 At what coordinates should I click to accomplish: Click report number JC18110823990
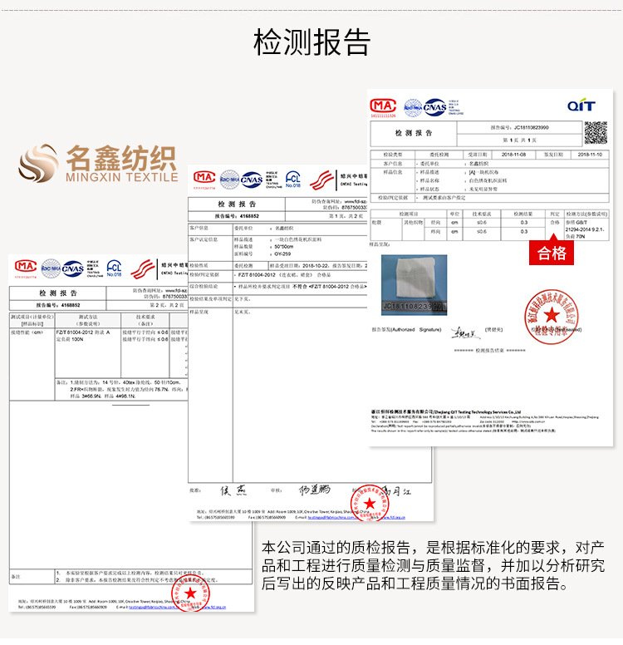point(531,127)
